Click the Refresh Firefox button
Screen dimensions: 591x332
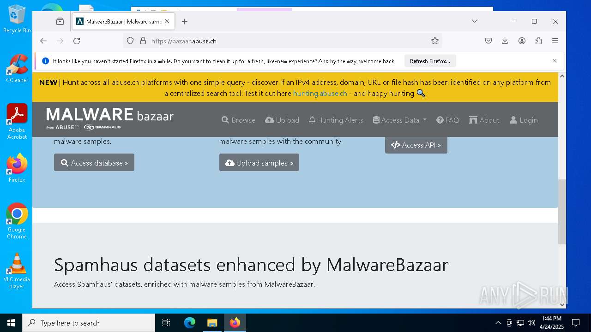coord(430,61)
